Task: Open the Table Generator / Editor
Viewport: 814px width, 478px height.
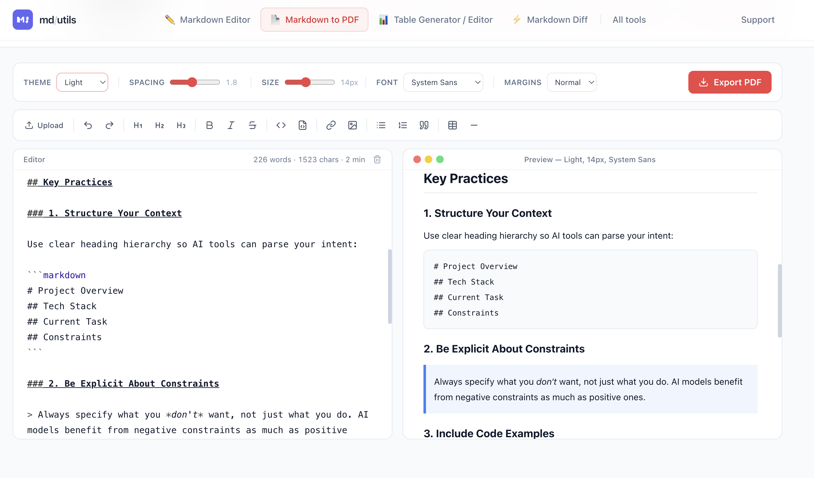Action: 435,20
